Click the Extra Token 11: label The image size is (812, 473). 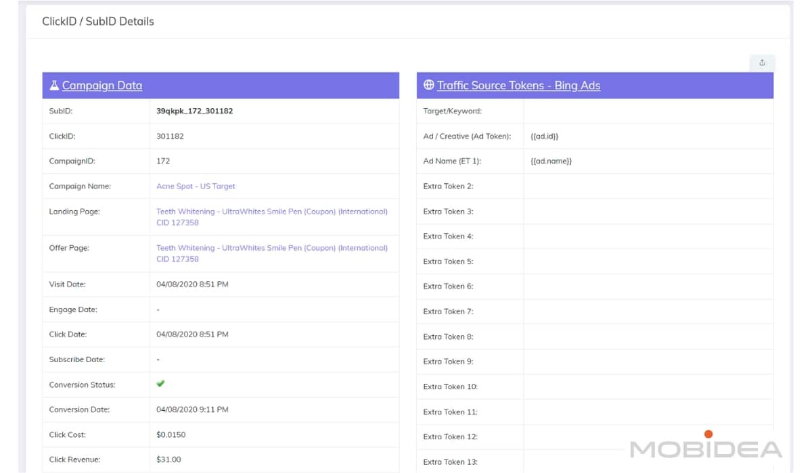pos(451,412)
